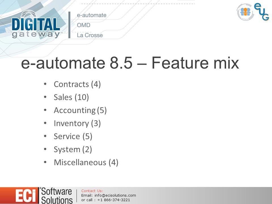Select the Sales (10) bullet
The width and height of the screenshot is (272, 204).
pyautogui.click(x=71, y=97)
